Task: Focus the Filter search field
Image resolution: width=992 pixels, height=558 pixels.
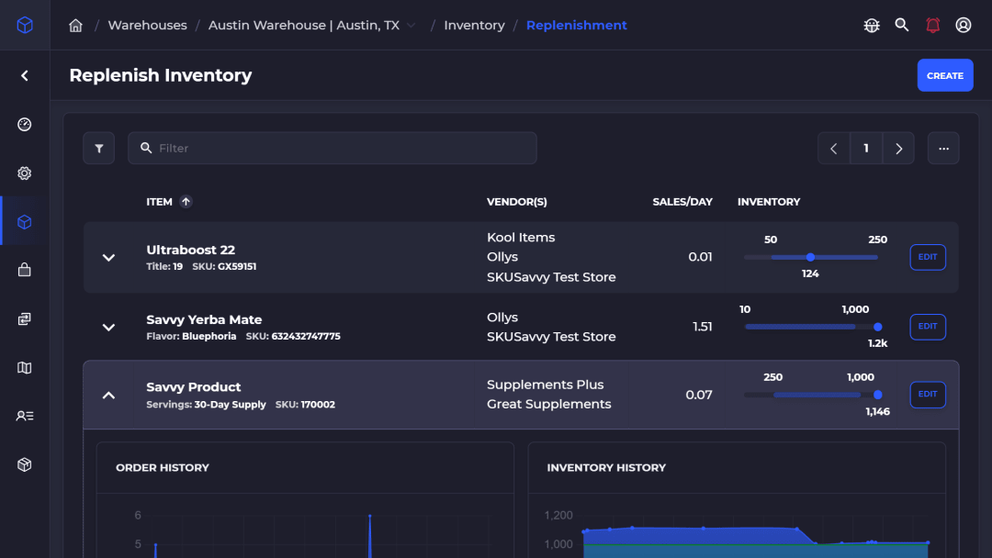Action: [x=333, y=149]
